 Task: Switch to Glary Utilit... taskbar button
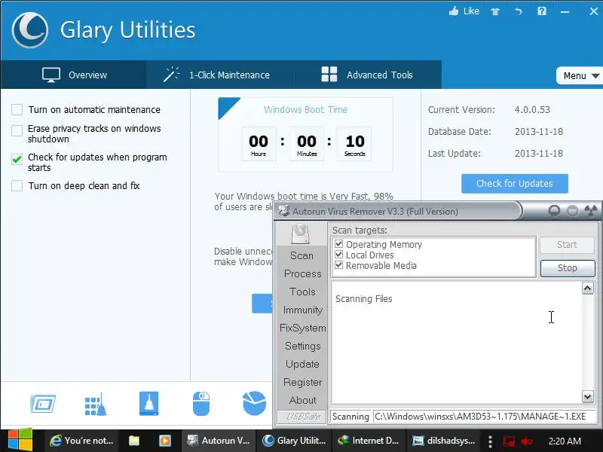click(294, 441)
